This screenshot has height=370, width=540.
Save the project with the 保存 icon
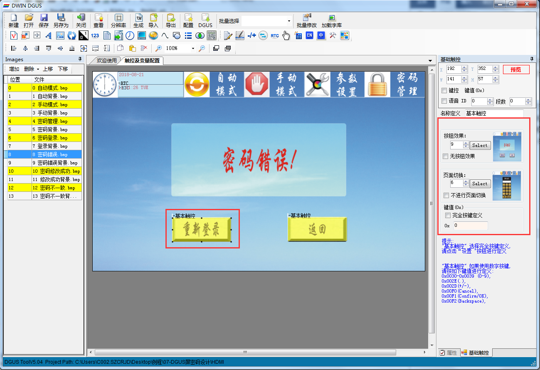44,20
